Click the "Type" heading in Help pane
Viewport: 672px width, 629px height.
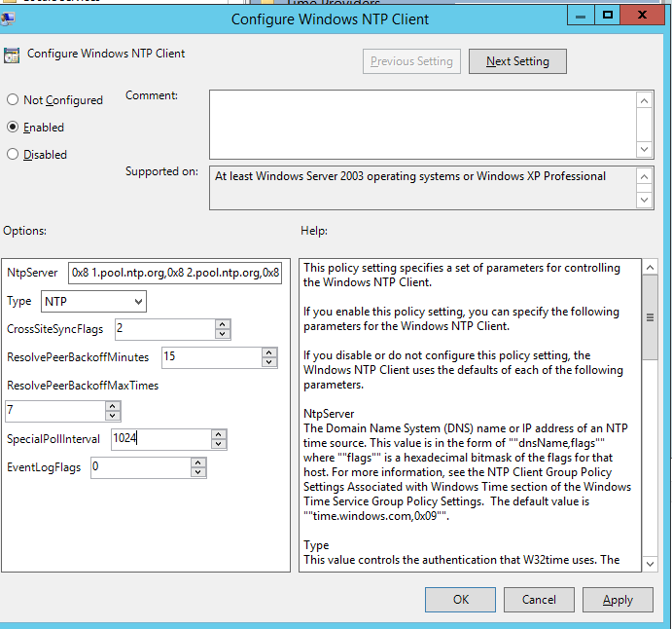coord(316,546)
